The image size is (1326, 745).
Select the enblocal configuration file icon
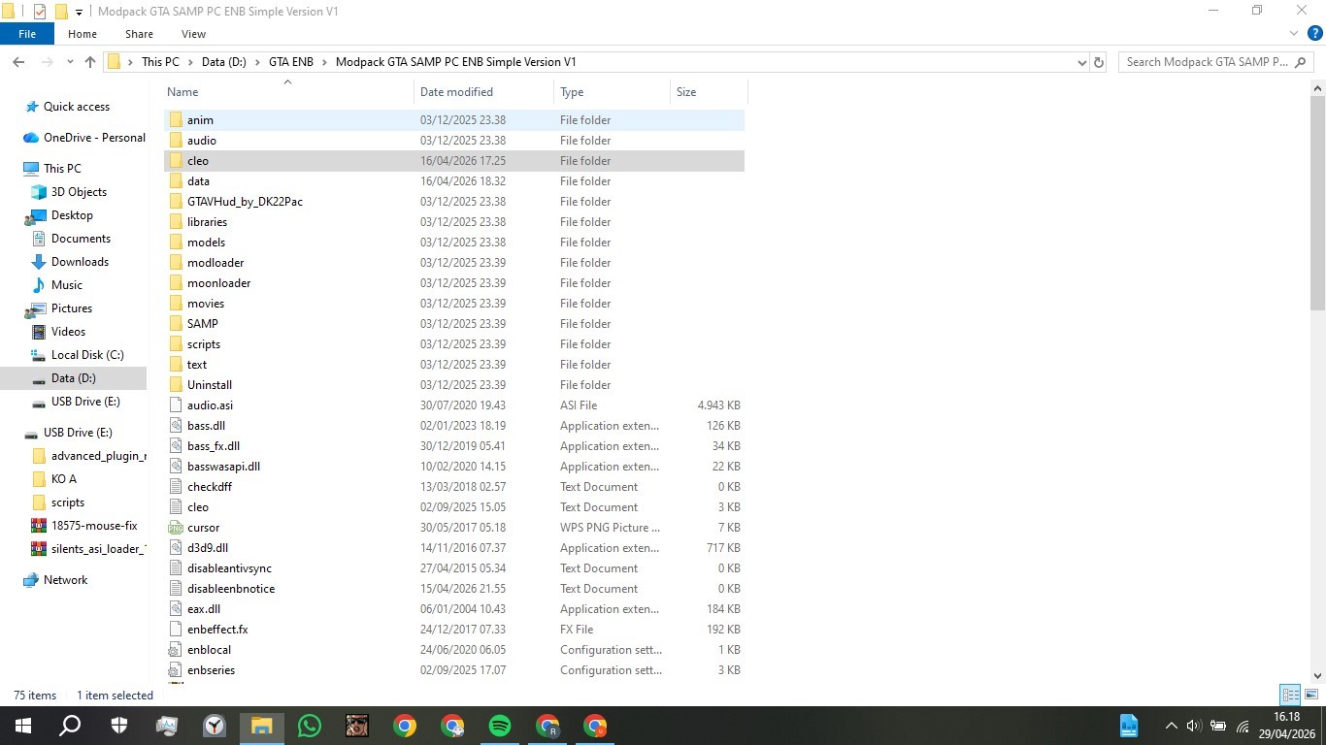click(x=176, y=650)
